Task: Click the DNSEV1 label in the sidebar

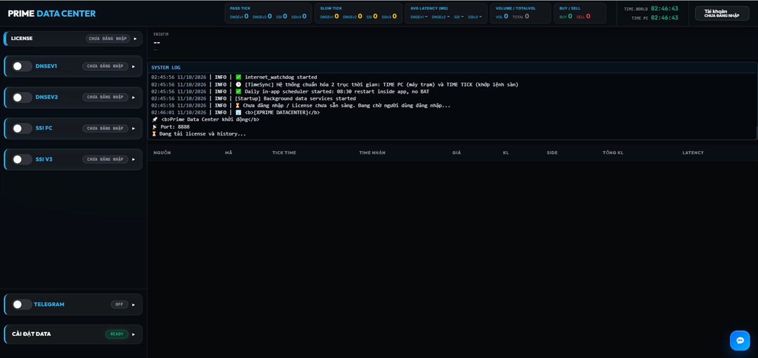Action: coord(46,67)
